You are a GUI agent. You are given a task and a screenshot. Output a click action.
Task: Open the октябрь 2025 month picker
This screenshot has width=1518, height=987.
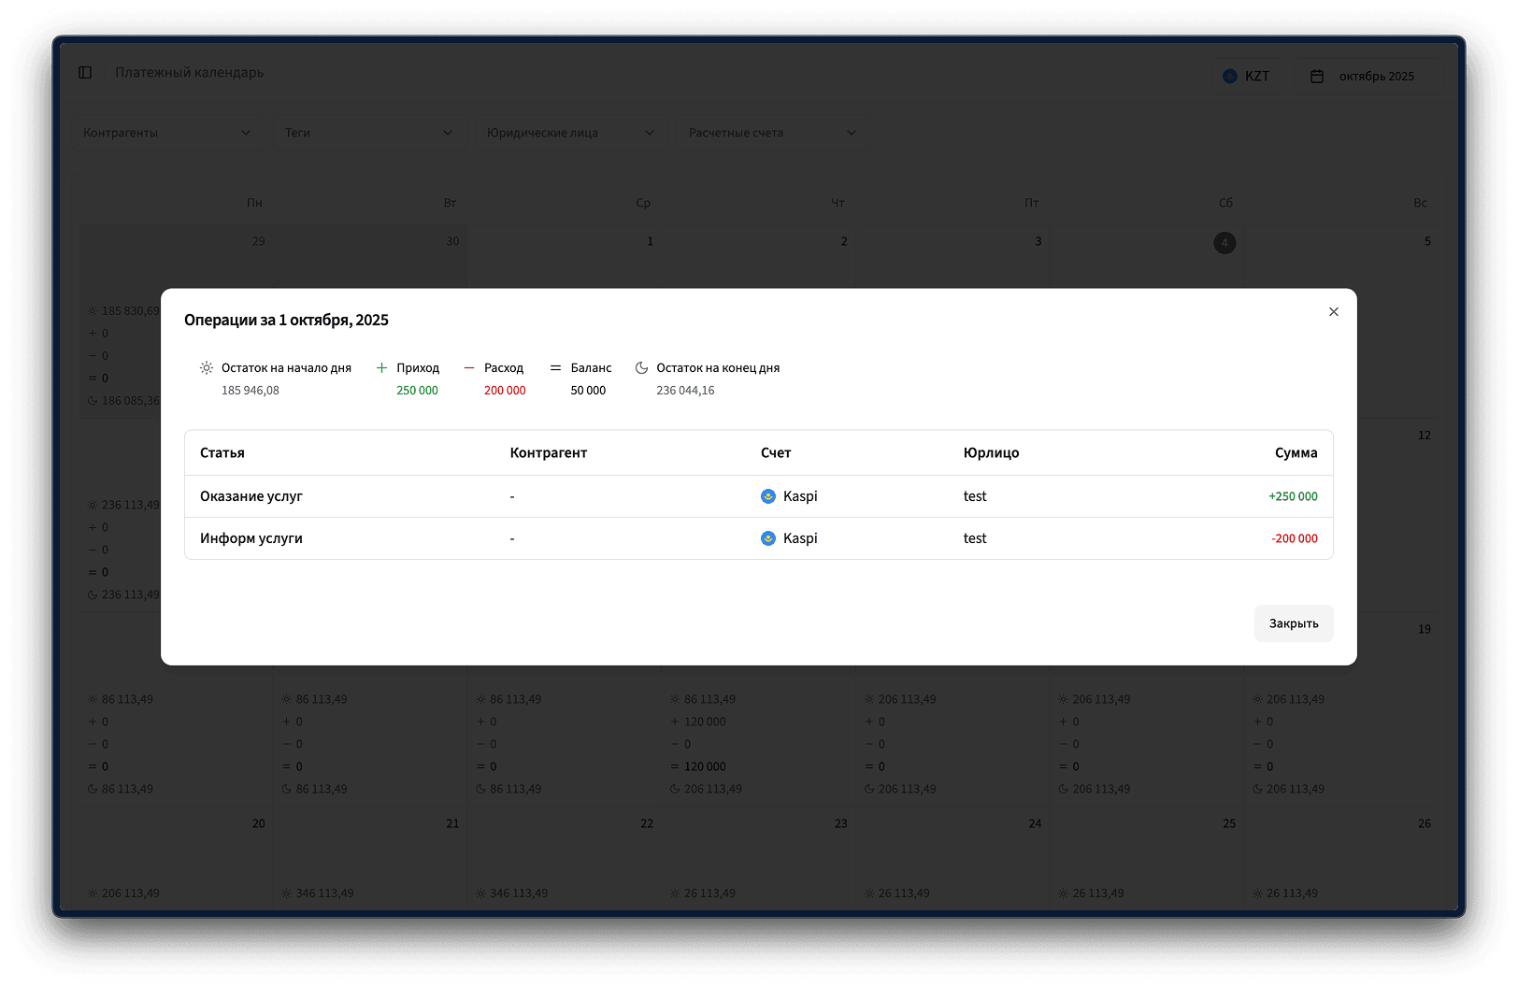coord(1367,77)
